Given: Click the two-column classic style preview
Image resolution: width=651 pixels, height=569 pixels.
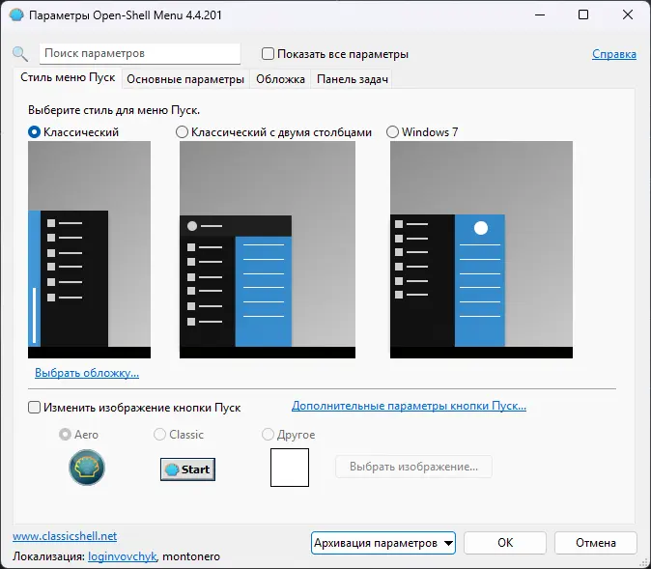Looking at the screenshot, I should 268,249.
